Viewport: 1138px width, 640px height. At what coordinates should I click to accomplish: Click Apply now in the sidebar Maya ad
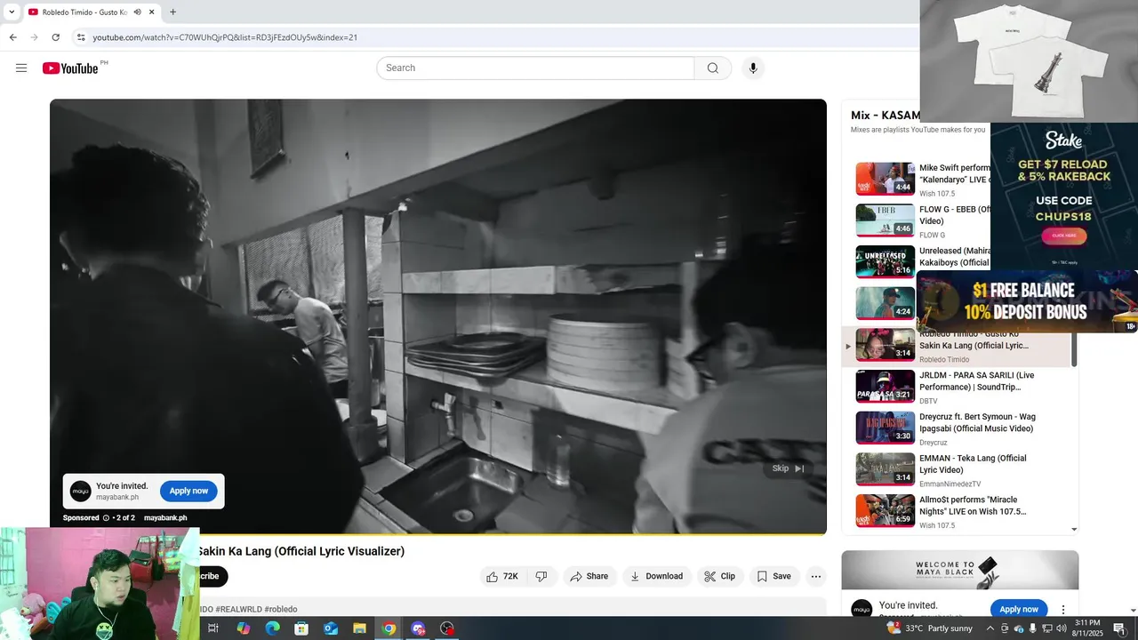pos(1019,609)
